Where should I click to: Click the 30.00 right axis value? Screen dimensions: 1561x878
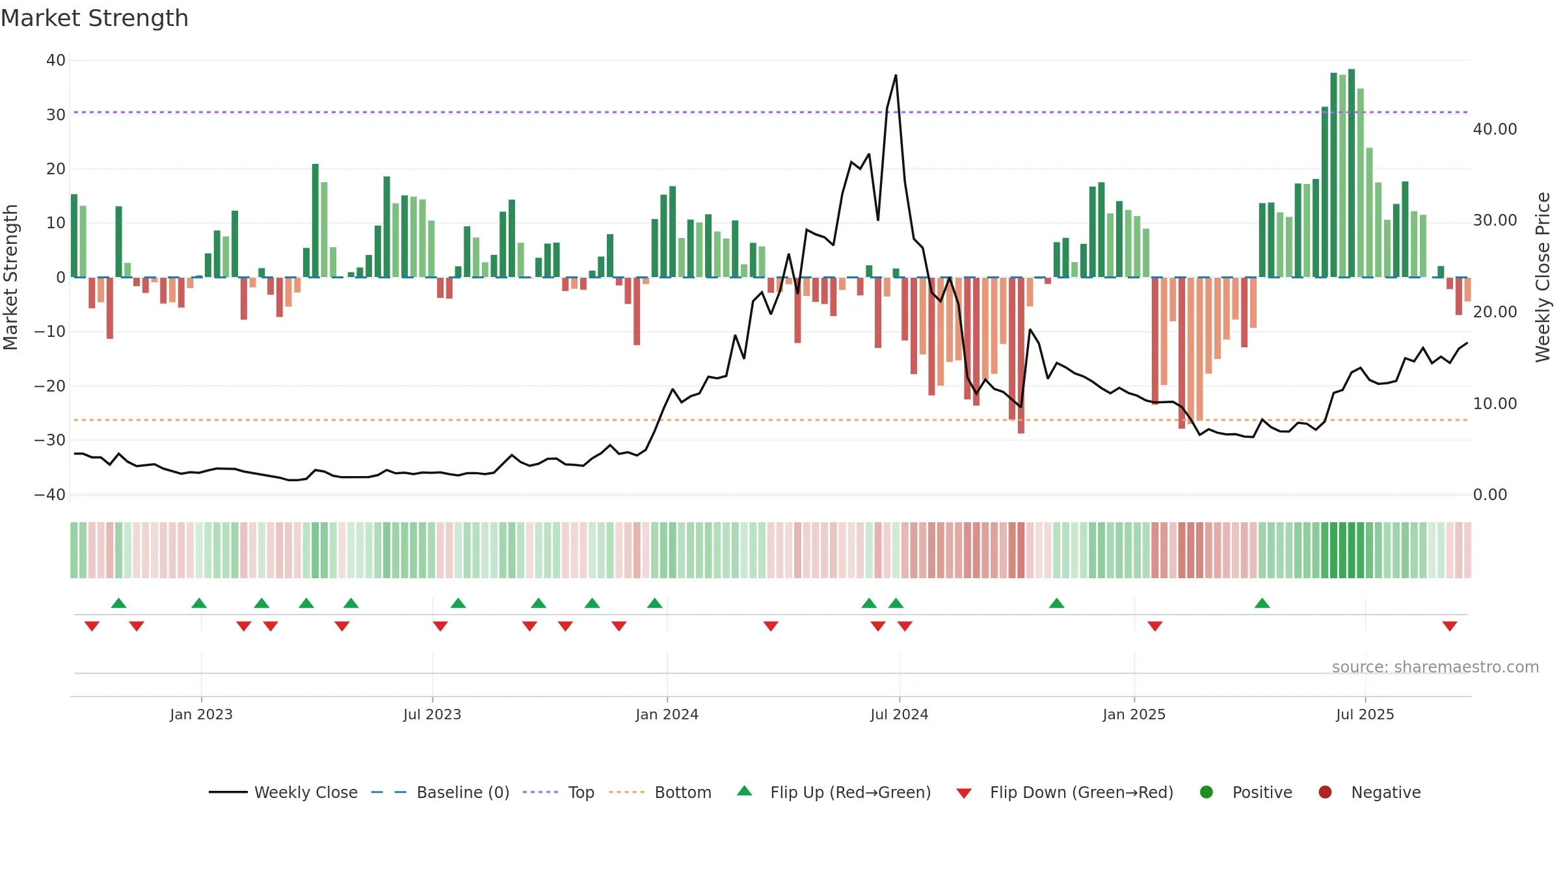tap(1495, 220)
